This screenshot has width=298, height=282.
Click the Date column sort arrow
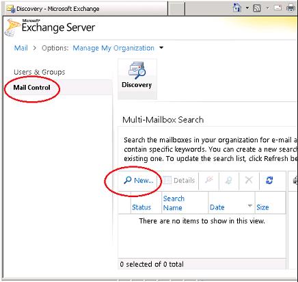(250, 206)
